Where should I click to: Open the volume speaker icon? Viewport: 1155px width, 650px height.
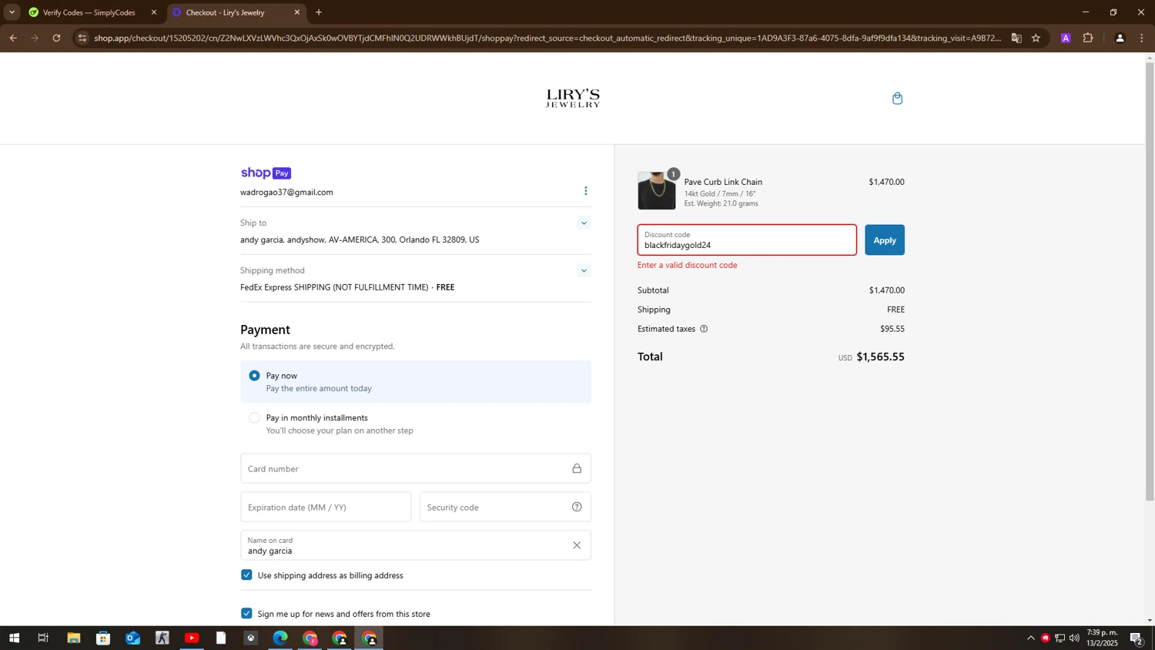click(1074, 638)
